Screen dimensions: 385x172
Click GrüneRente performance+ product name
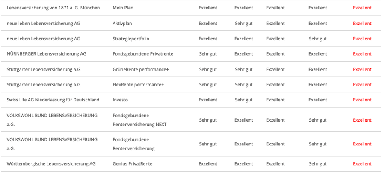141,70
